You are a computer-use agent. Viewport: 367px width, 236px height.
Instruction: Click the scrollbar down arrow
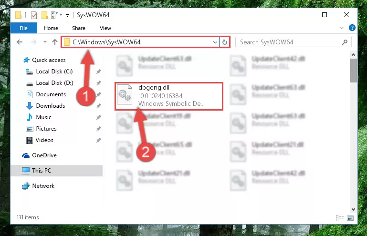(x=354, y=209)
